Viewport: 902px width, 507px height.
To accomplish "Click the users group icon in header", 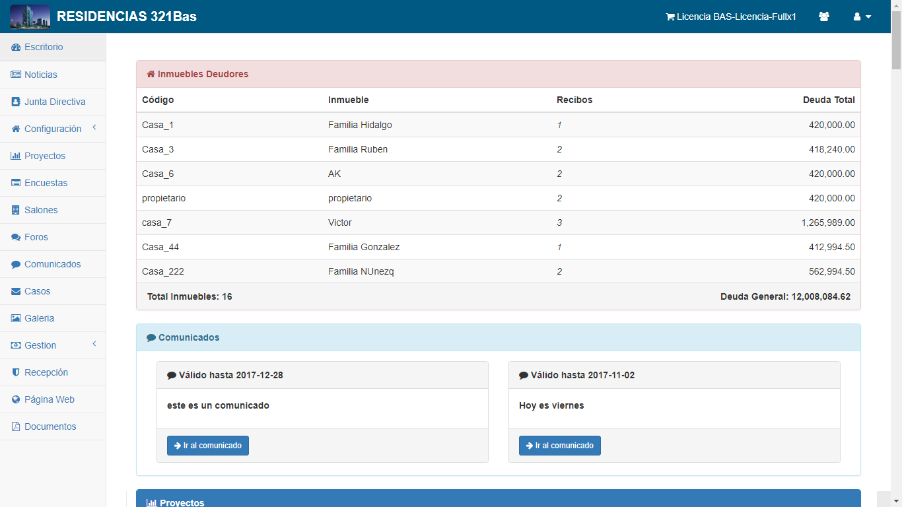I will click(823, 17).
